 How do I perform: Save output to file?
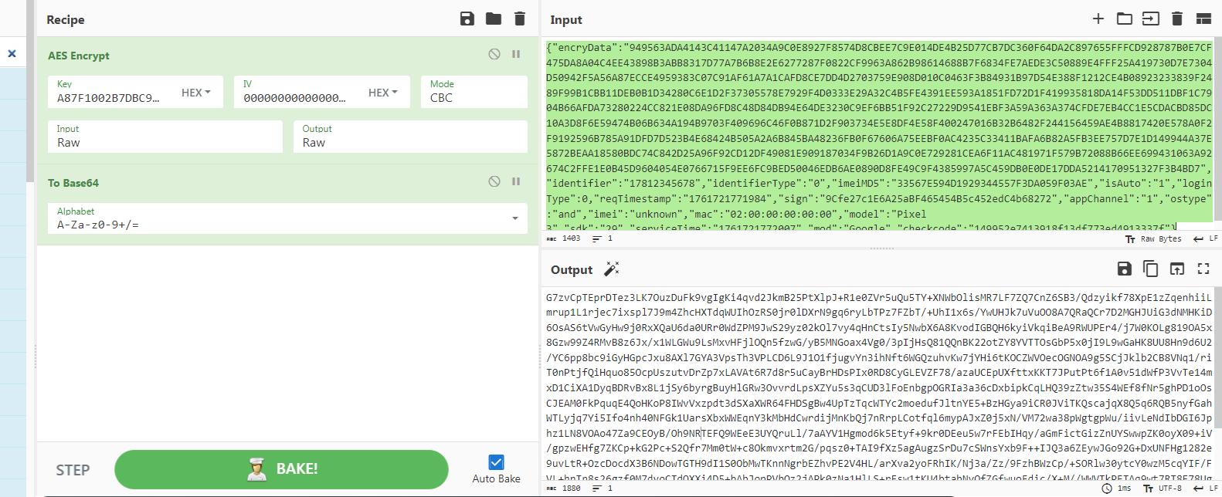1125,269
